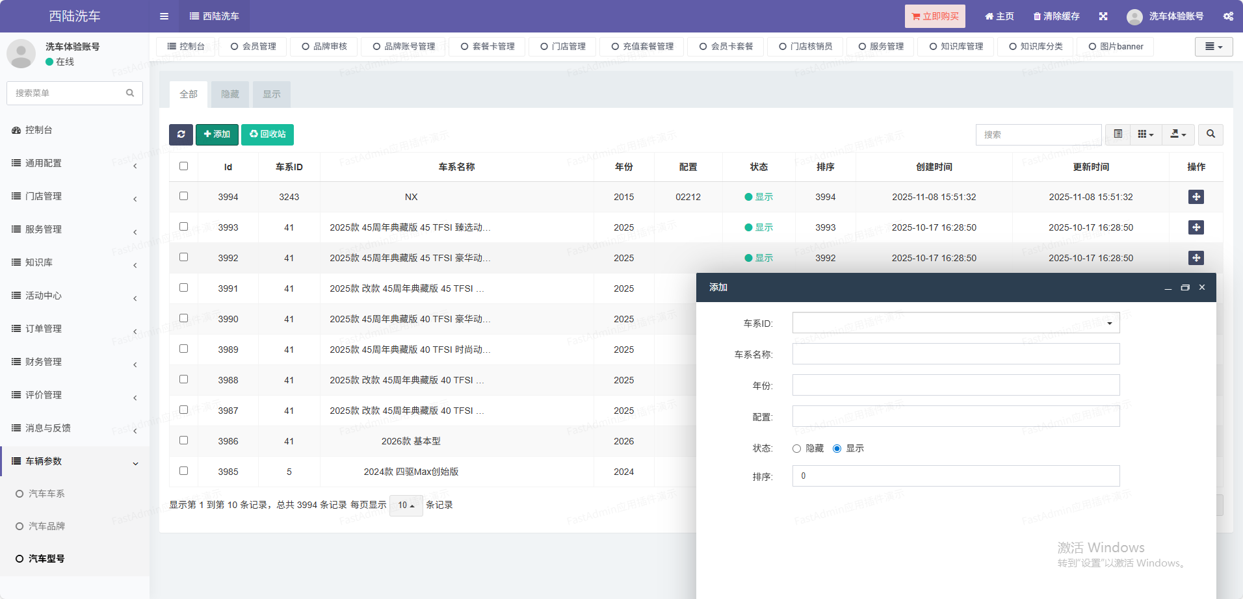
Task: Tick the select-all checkbox in the table header
Action: point(184,166)
